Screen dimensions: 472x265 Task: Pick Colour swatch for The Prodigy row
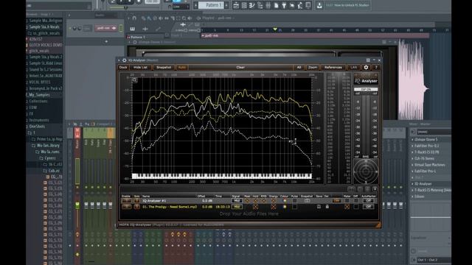point(285,207)
